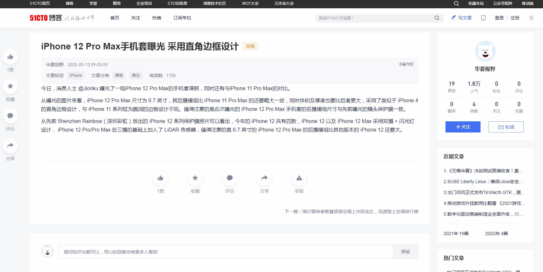Favorite the article with bottom star icon
543x272 pixels.
(195, 178)
